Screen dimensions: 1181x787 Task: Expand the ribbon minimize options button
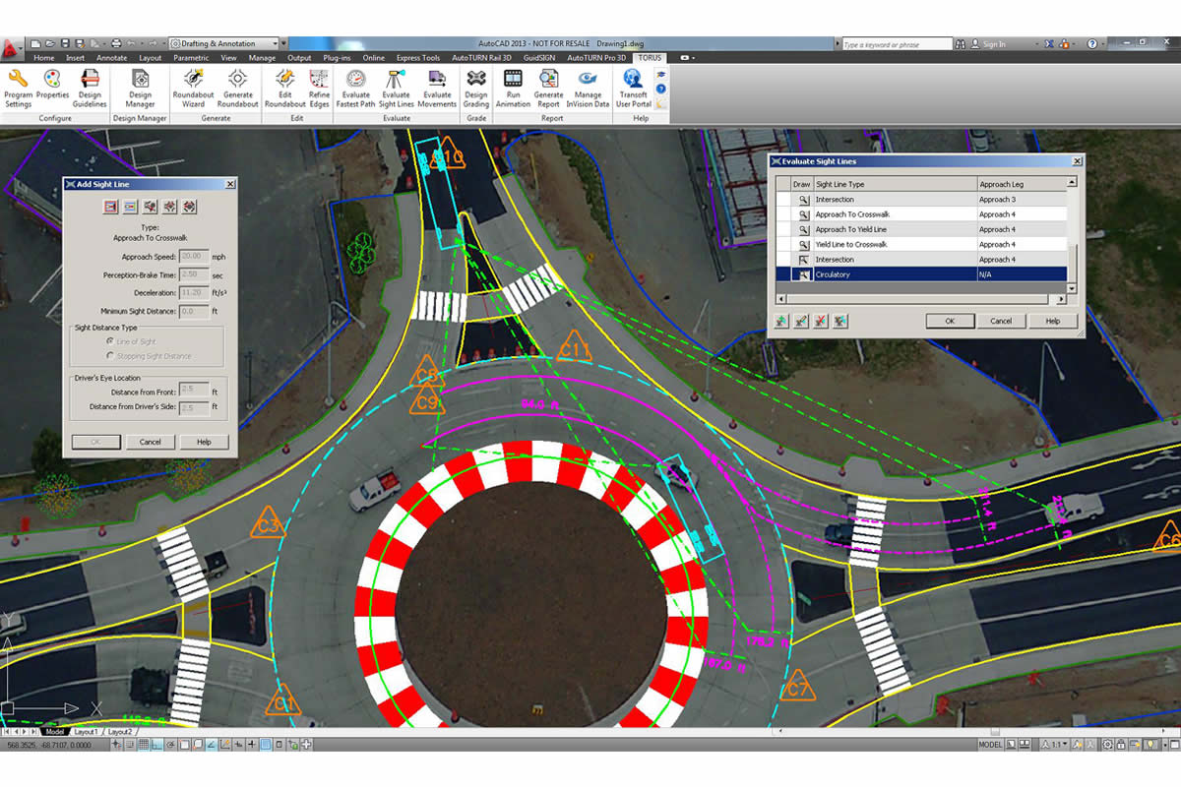pos(694,58)
